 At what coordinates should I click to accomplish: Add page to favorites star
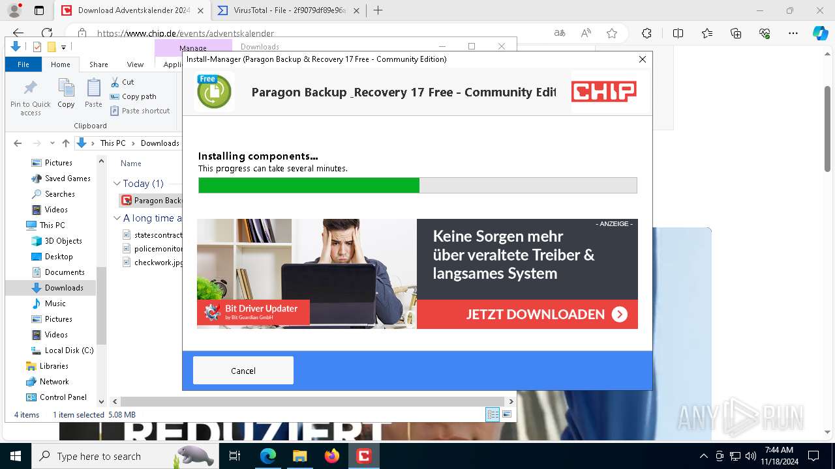click(x=612, y=33)
